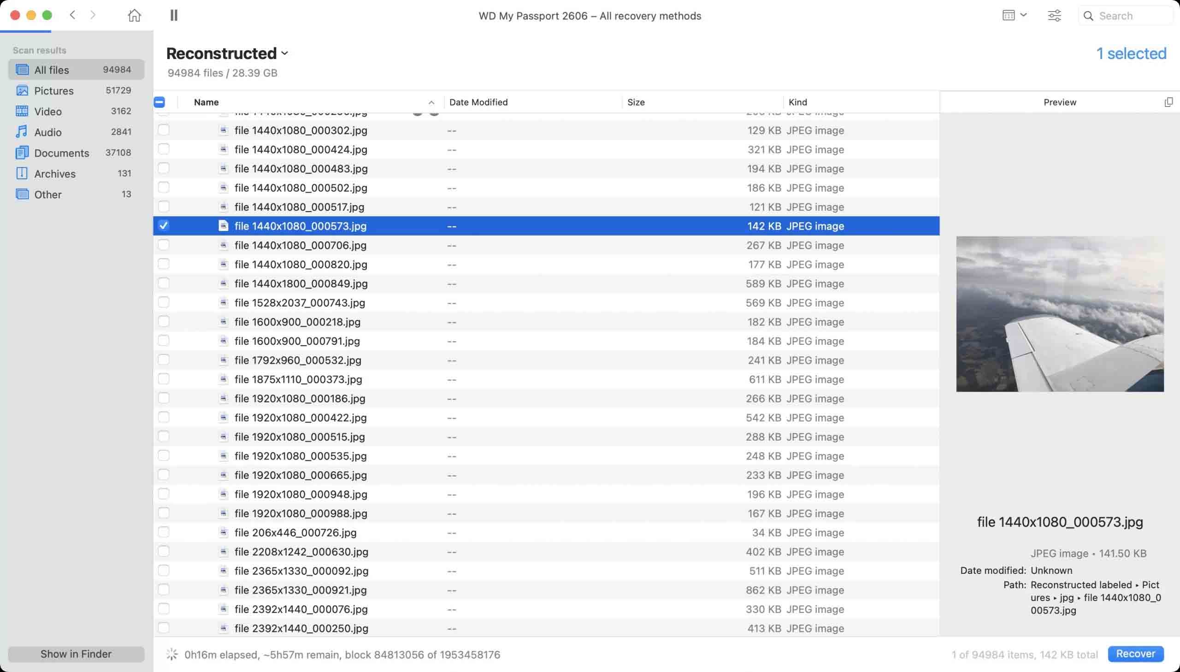The height and width of the screenshot is (672, 1180).
Task: Check file 1600x900_000791.jpg
Action: (163, 341)
